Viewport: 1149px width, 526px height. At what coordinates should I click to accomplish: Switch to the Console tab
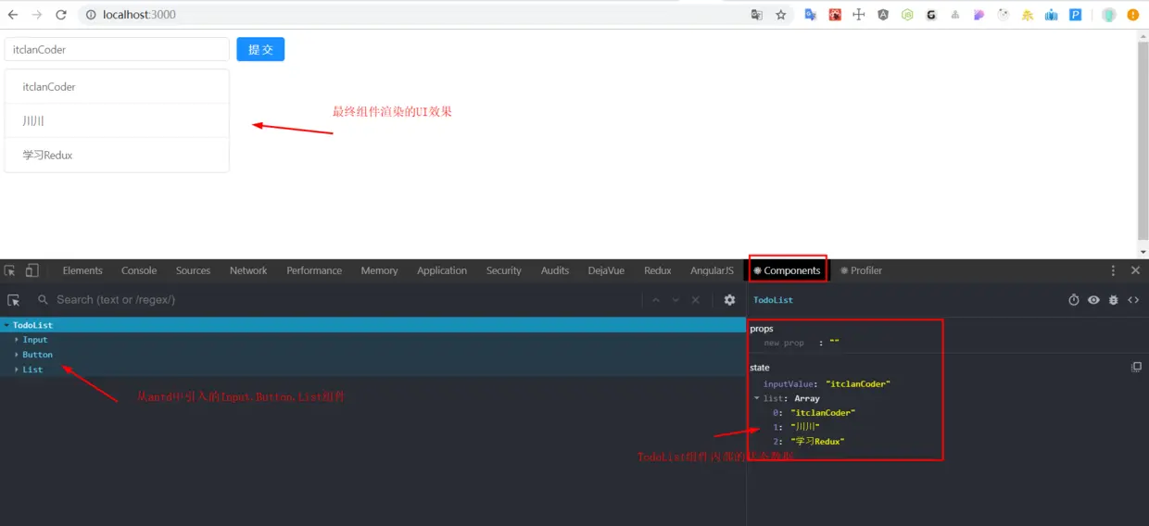tap(139, 270)
